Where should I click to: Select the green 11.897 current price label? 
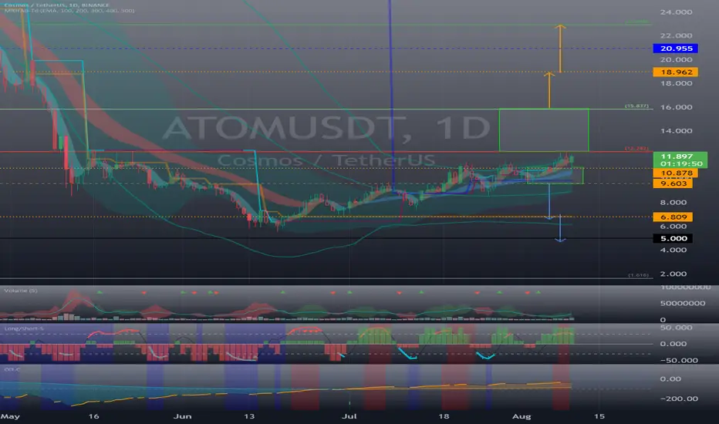point(680,160)
